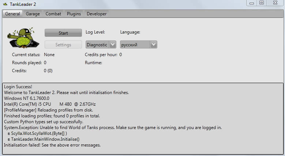The width and height of the screenshot is (285, 156).
Task: Maximize the TankLeader 2 window
Action: [261, 3]
